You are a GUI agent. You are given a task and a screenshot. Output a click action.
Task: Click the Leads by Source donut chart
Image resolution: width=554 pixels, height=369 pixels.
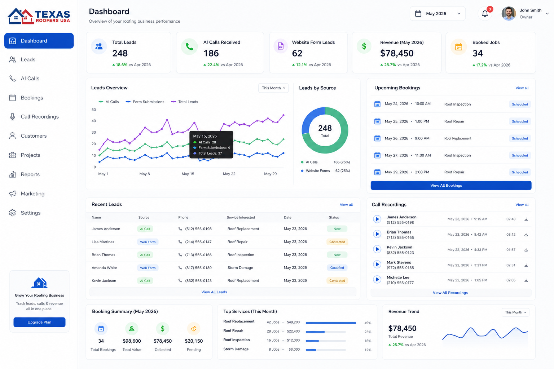325,130
